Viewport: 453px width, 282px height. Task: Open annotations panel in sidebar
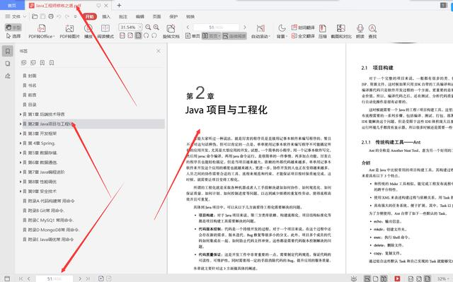click(8, 76)
